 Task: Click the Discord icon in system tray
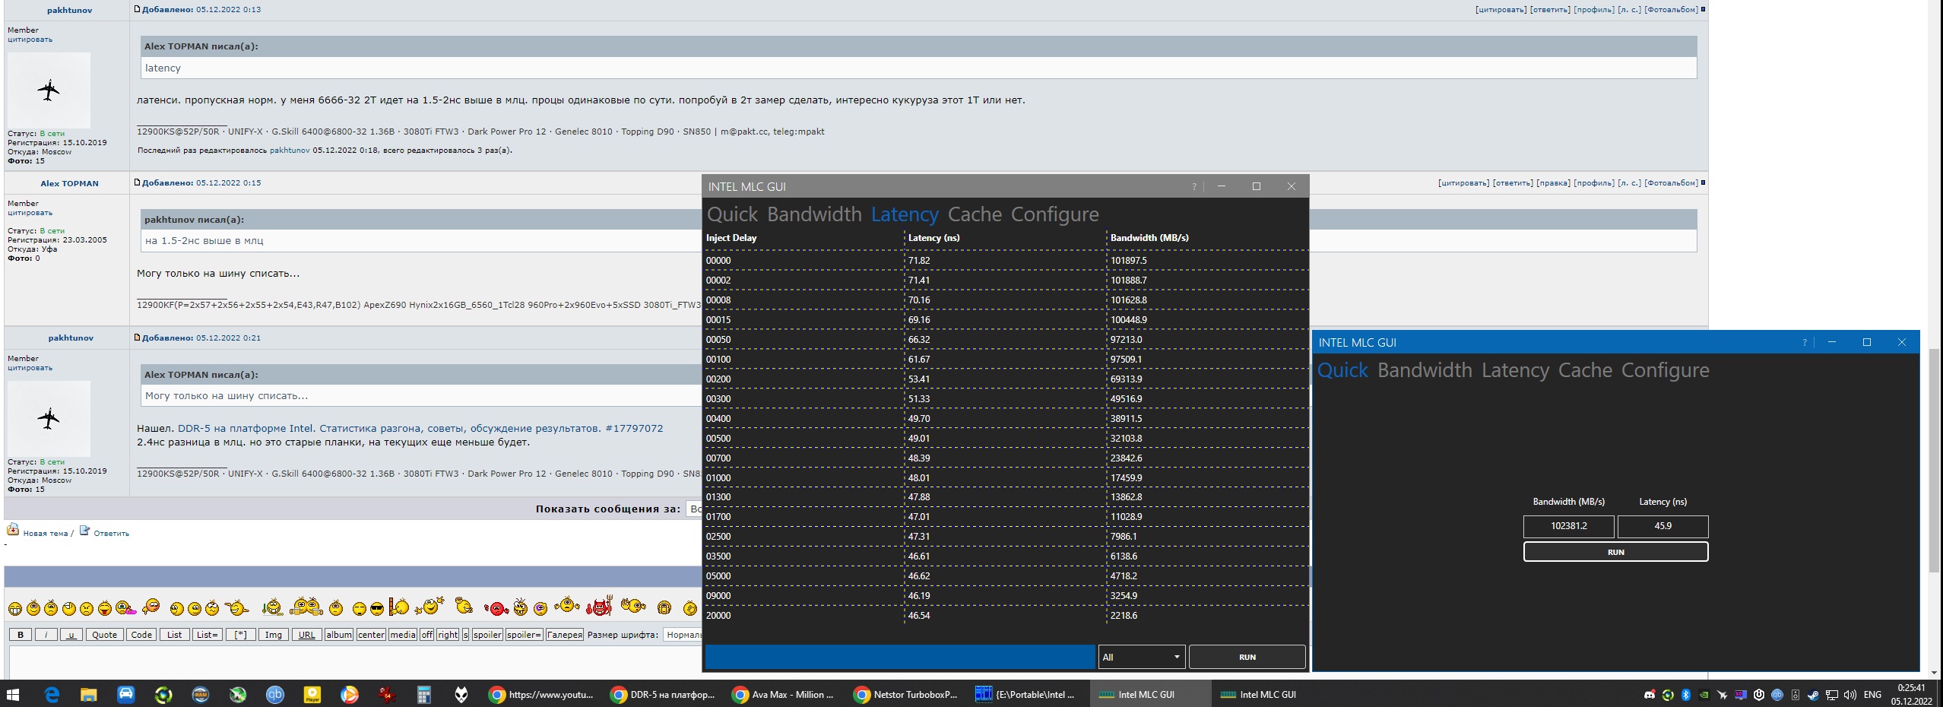pyautogui.click(x=1649, y=695)
